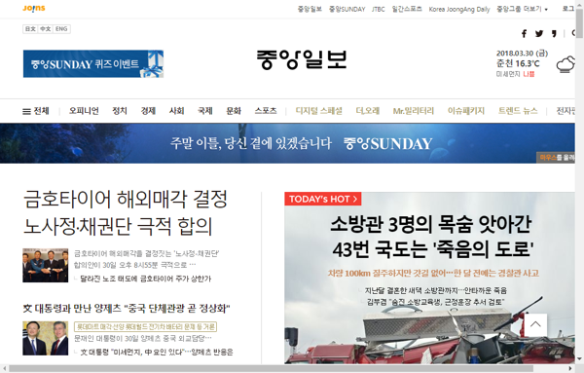This screenshot has height=373, width=584.
Task: Click the vertical scrollbar thumb
Action: coord(579,22)
